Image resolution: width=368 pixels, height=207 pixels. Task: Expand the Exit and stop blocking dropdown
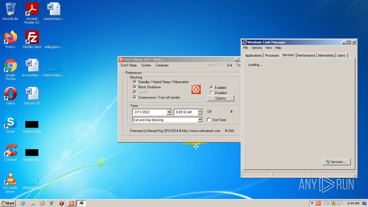[200, 120]
